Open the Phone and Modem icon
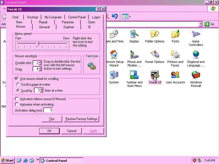The height and width of the screenshot is (164, 219). click(x=134, y=54)
